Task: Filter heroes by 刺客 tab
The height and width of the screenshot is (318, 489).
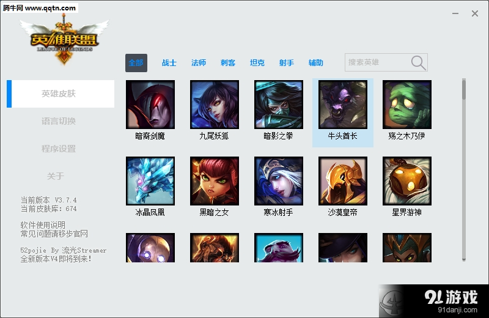Action: click(x=228, y=63)
